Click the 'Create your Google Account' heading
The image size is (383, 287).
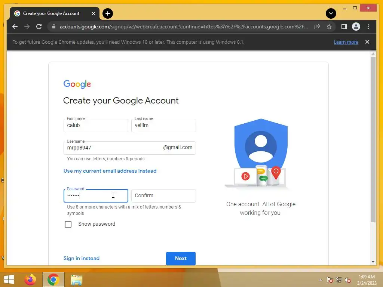[121, 101]
